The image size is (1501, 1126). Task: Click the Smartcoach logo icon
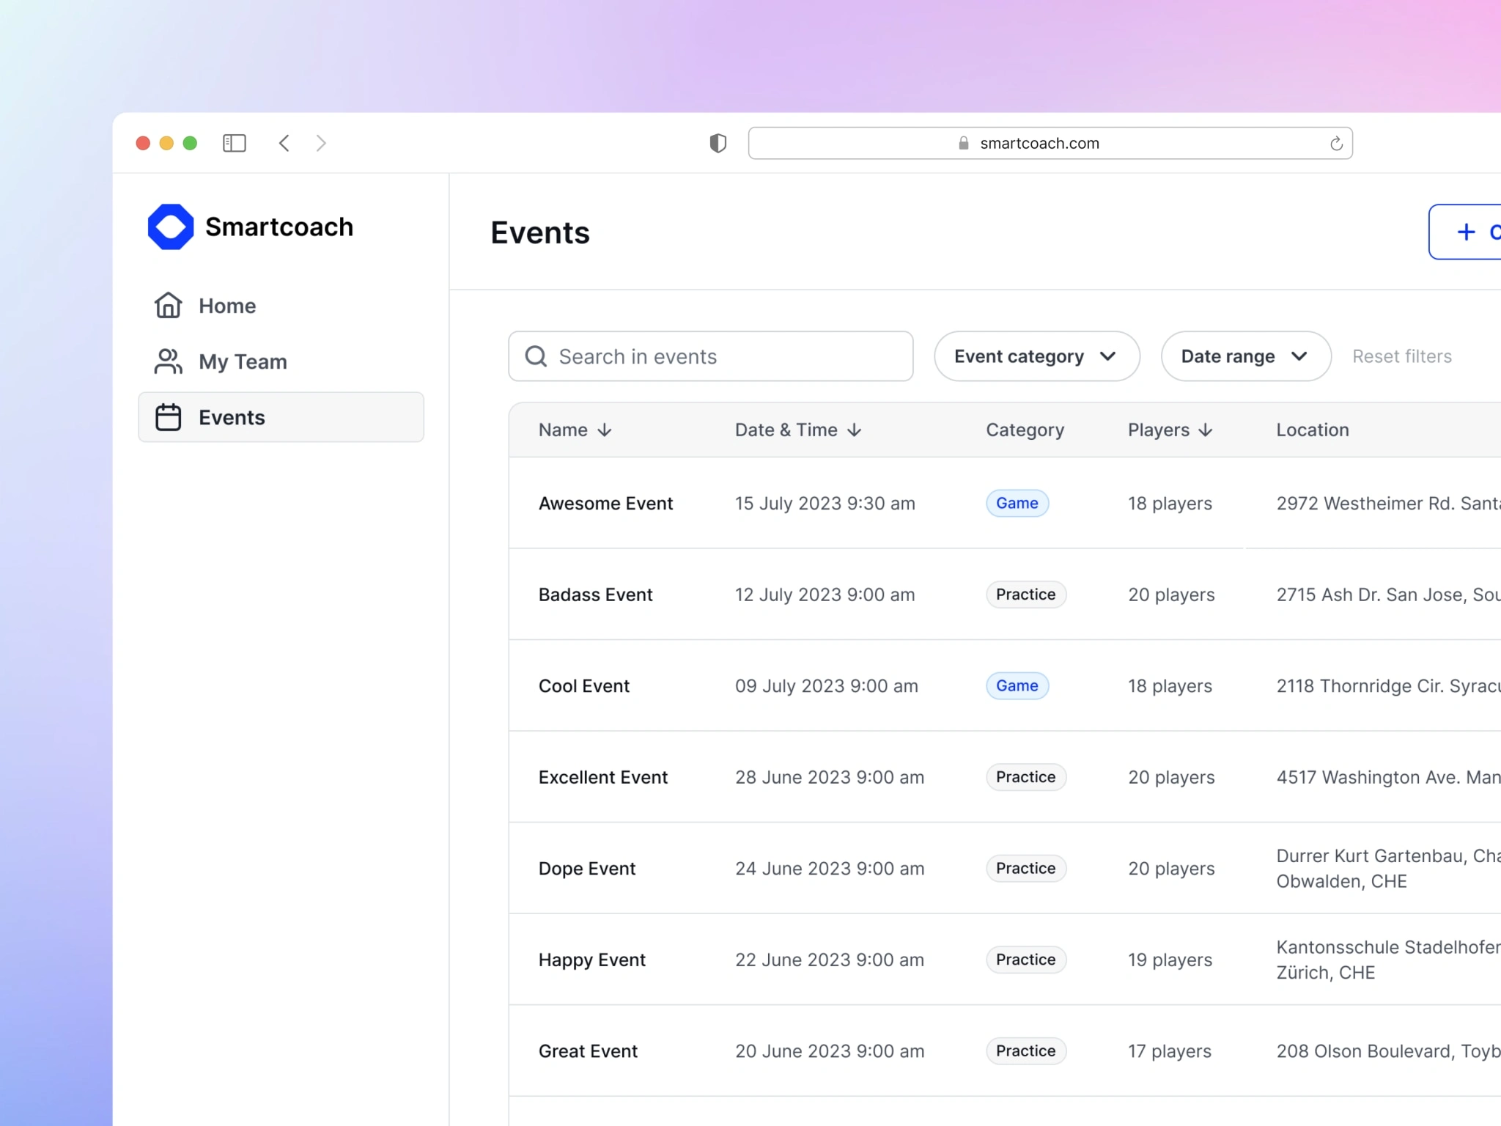pos(170,227)
